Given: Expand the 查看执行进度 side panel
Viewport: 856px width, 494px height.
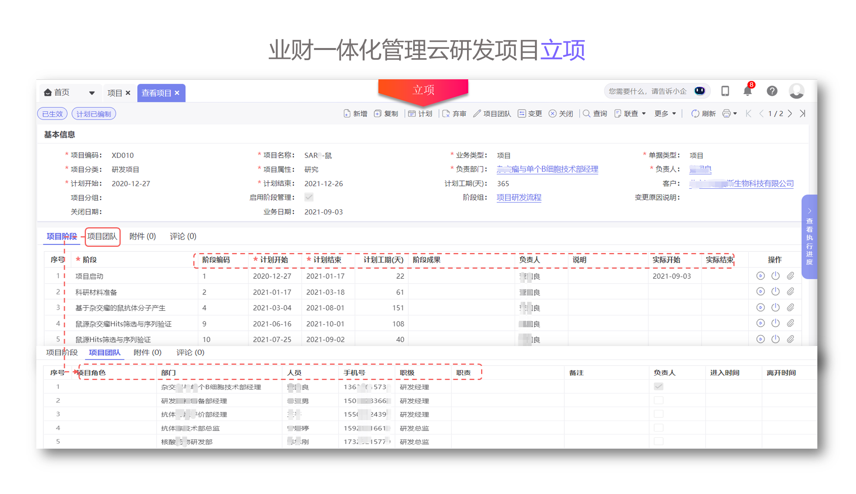Looking at the screenshot, I should click(x=809, y=237).
